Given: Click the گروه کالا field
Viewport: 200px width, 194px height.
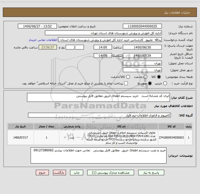Looking at the screenshot, I should coord(99,115).
